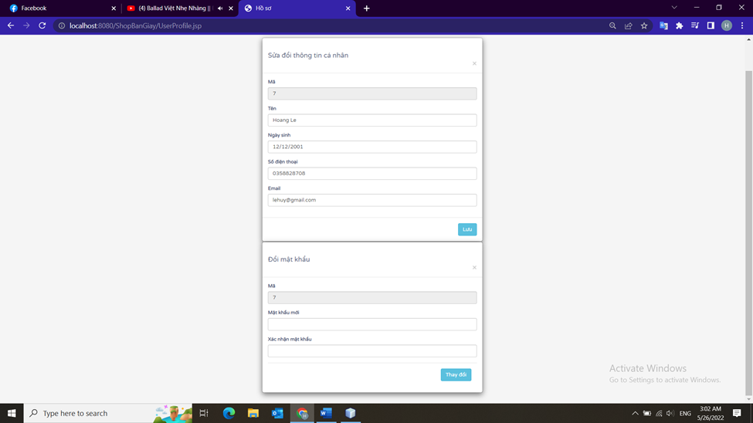
Task: Reload the UserProfile page
Action: pos(42,26)
